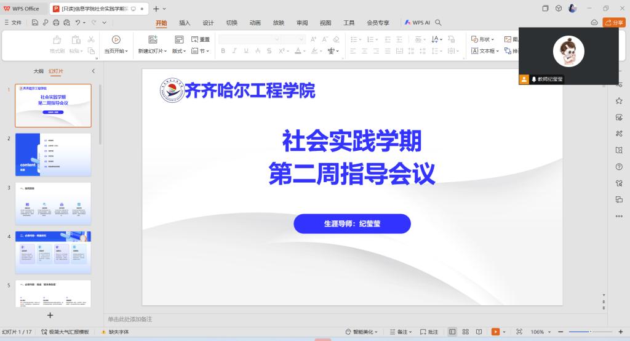Open the 版式 layout dropdown

point(181,51)
